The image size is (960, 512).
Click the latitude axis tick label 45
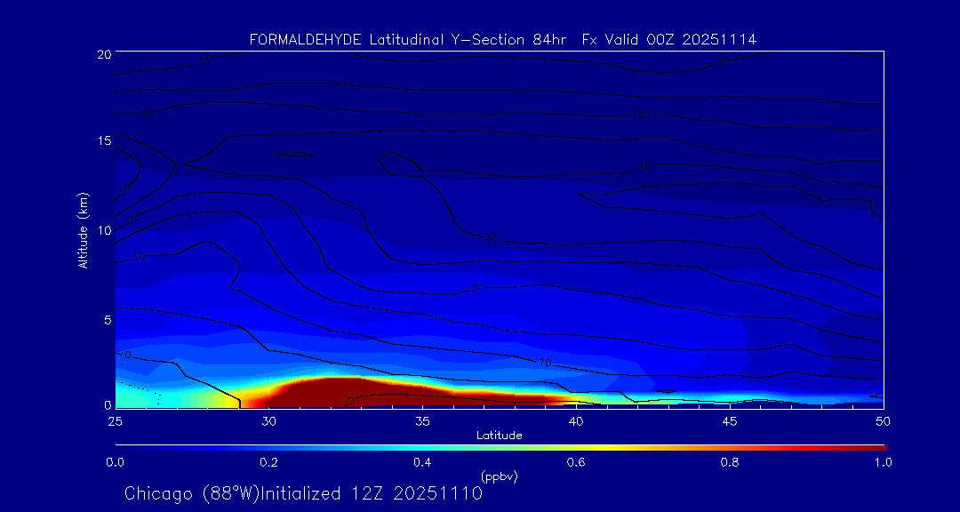point(730,421)
